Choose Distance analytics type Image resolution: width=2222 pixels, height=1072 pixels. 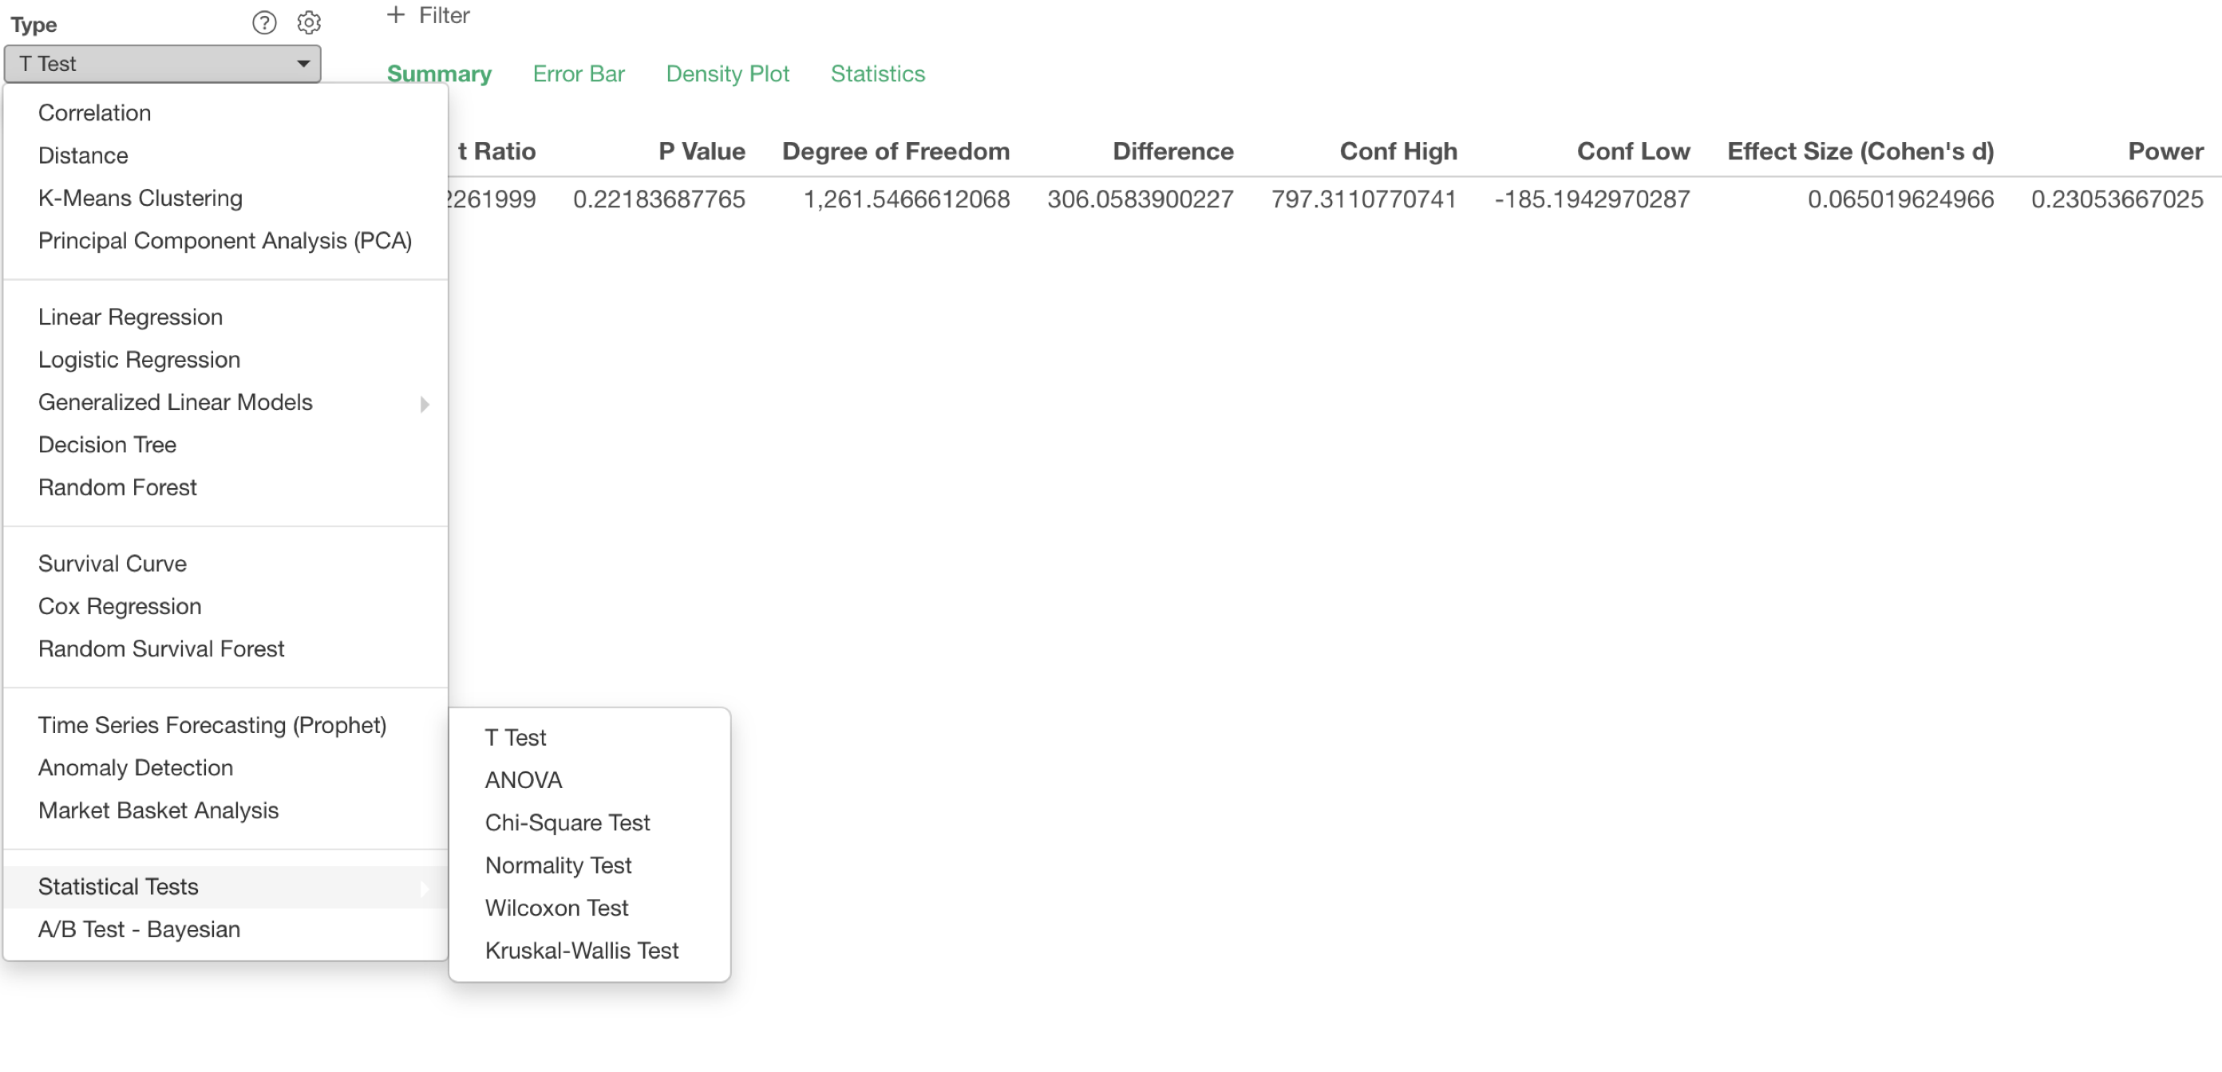tap(226, 155)
